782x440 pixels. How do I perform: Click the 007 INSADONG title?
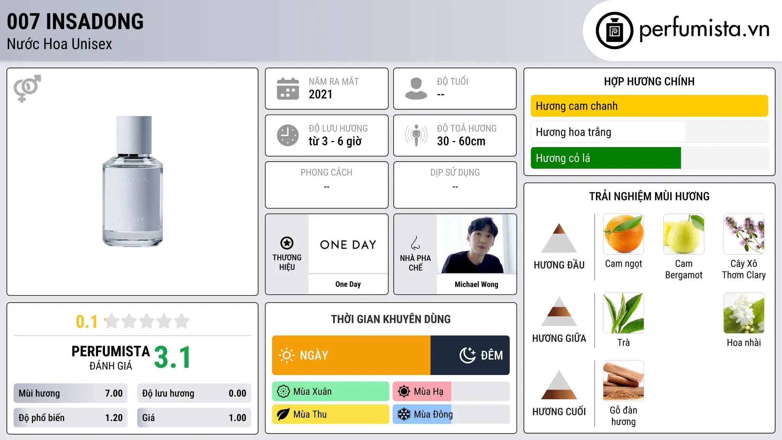[x=75, y=21]
